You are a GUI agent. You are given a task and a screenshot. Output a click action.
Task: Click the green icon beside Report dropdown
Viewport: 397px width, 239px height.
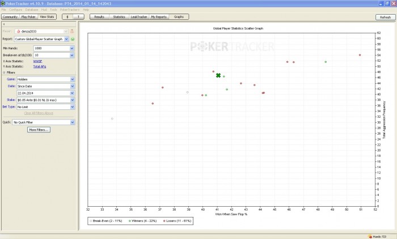[73, 39]
